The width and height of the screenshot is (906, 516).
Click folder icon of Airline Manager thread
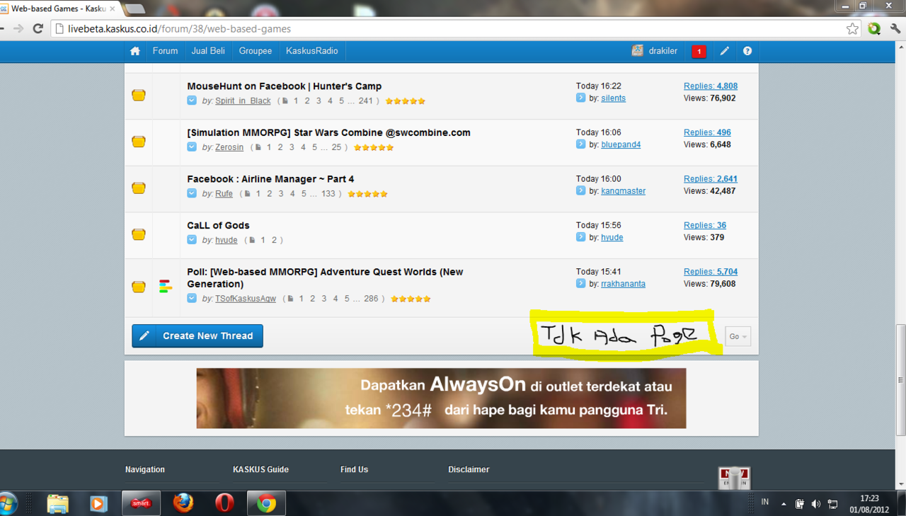click(x=139, y=188)
